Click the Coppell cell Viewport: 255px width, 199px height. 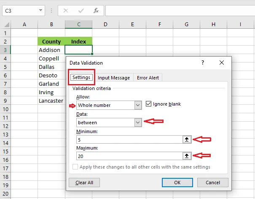(x=51, y=58)
